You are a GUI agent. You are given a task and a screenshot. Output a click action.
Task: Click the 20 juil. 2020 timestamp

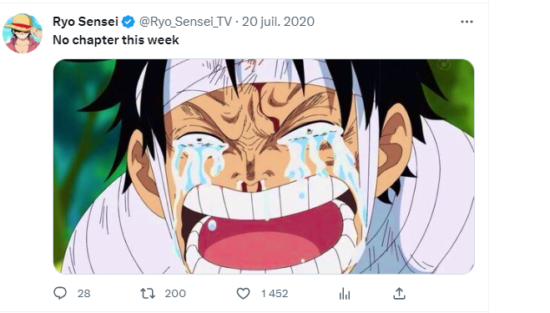click(x=278, y=22)
